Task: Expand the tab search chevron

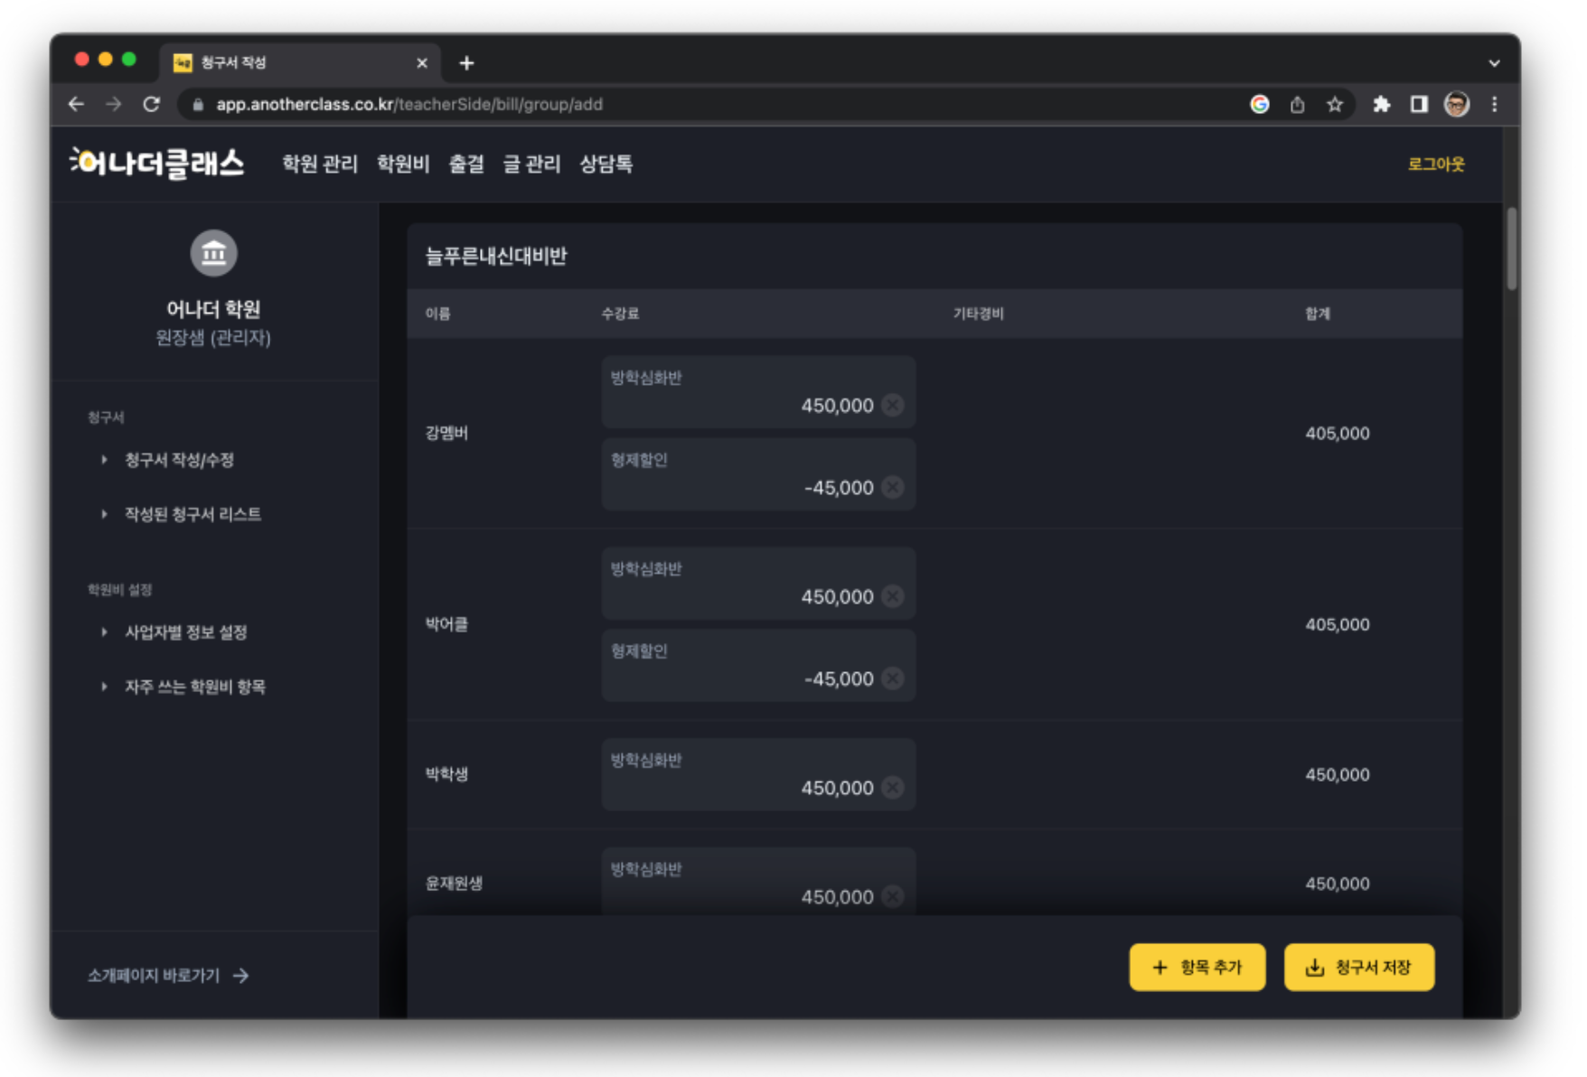Action: coord(1494,62)
